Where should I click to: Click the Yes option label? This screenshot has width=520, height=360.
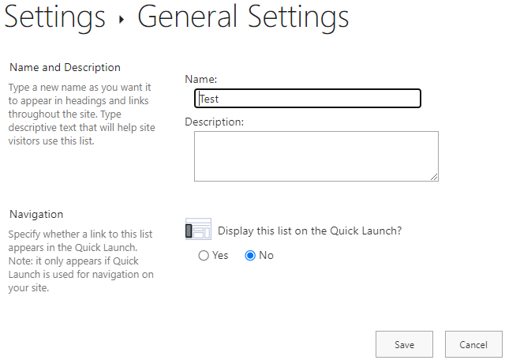220,256
